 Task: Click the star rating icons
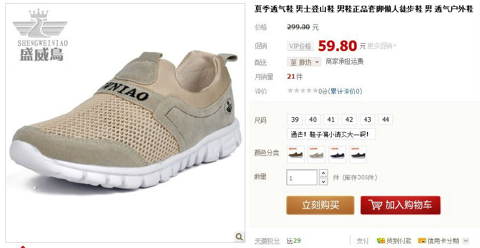[x=302, y=90]
